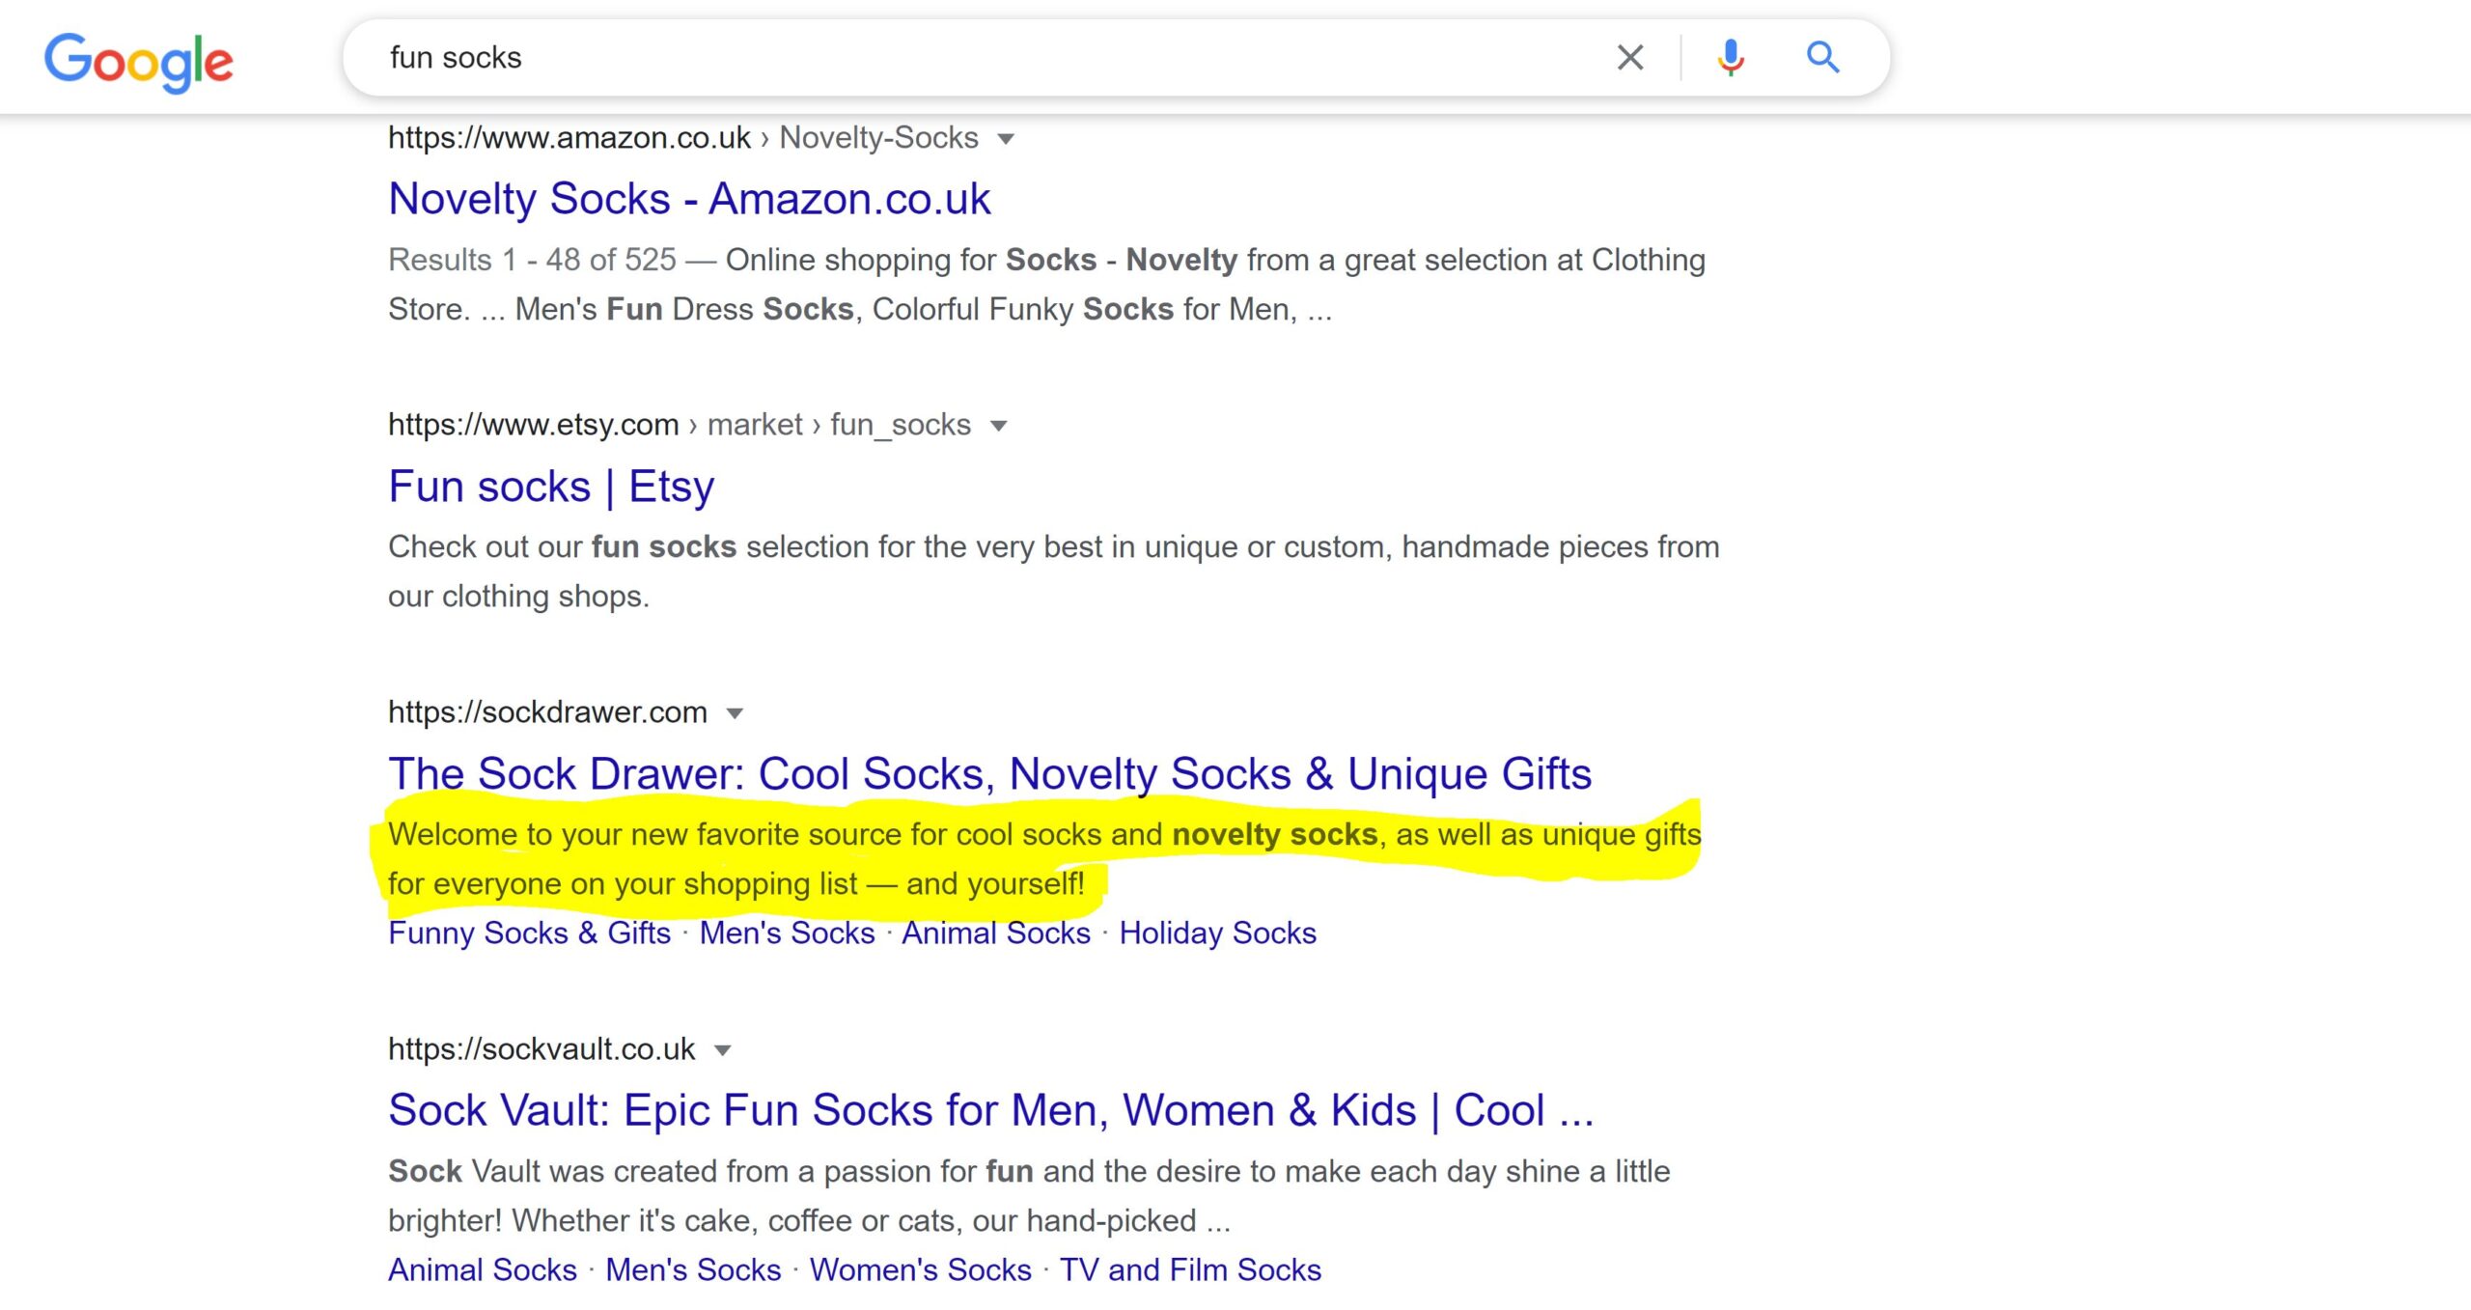Open 'Novelty Socks - Amazon.co.uk' result
The image size is (2471, 1310).
pyautogui.click(x=689, y=199)
